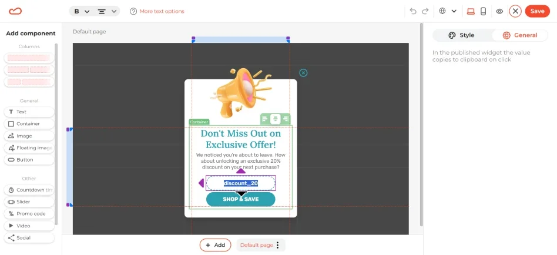557x255 pixels.
Task: Select the "Don't Miss Out on Exclusive Offer!" heading
Action: click(240, 139)
